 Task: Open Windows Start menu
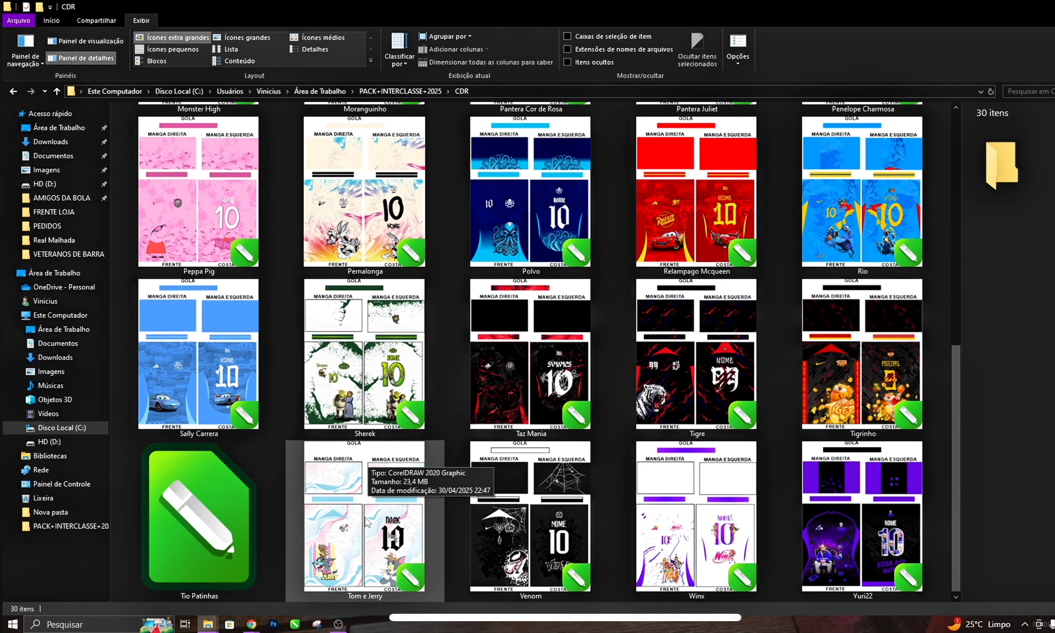click(12, 624)
